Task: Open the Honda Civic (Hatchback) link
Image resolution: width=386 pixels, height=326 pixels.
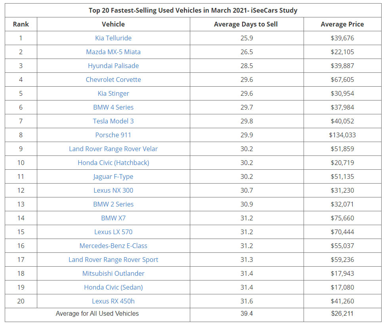Action: (x=113, y=163)
